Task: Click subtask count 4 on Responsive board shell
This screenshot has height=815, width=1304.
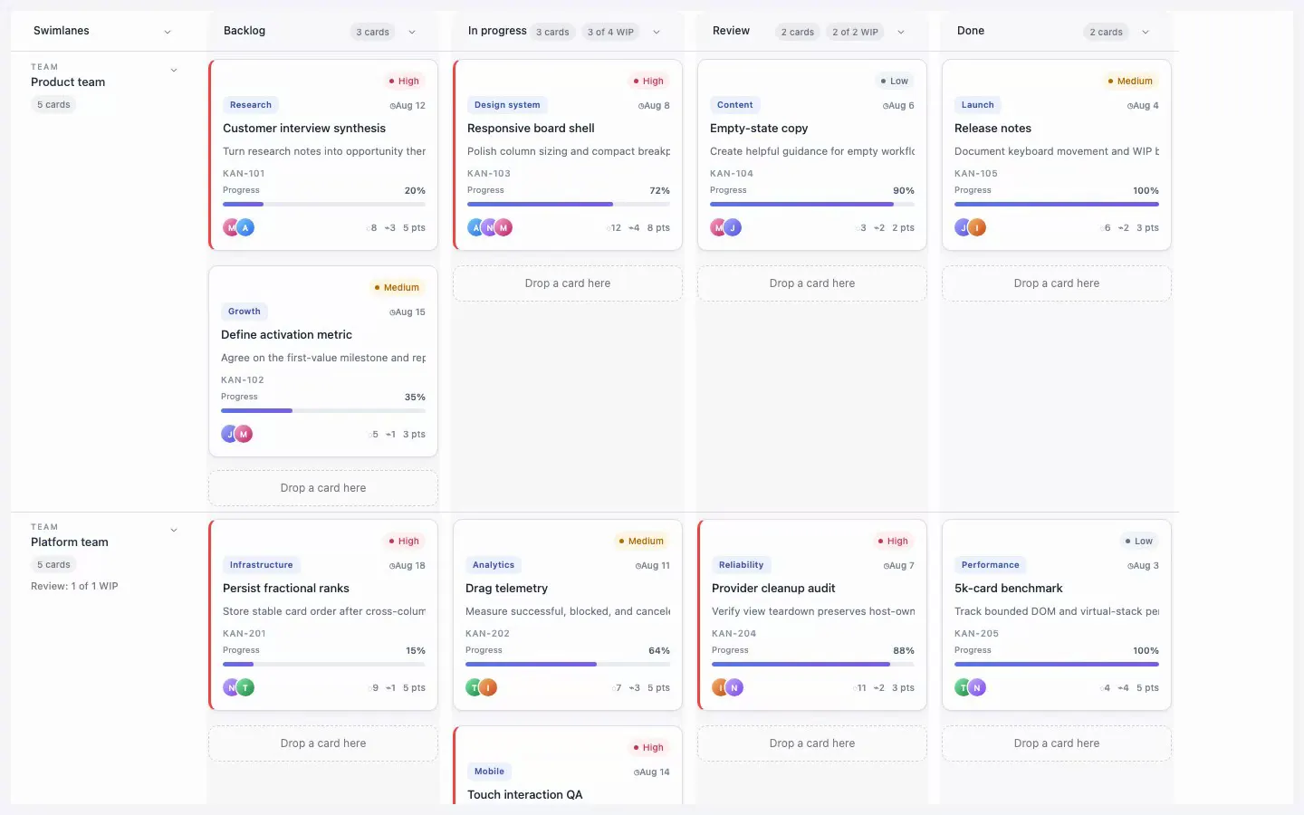Action: pyautogui.click(x=634, y=228)
